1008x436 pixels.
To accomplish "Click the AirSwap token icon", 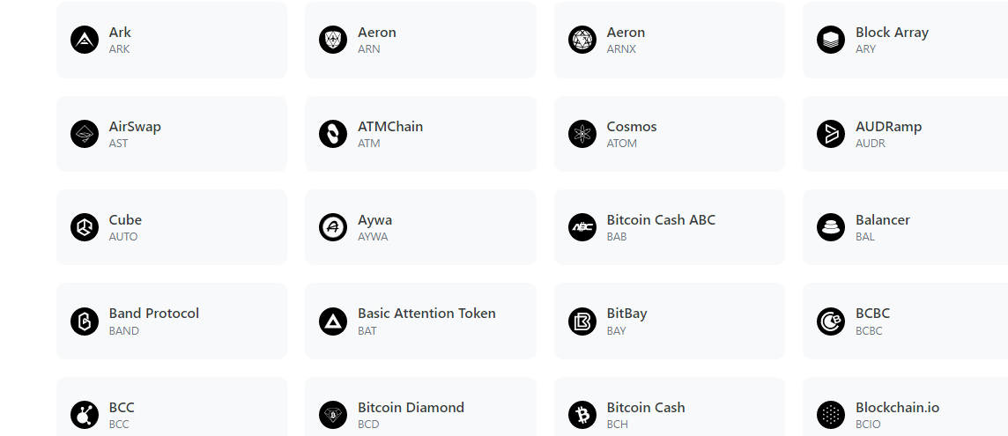I will coord(85,134).
